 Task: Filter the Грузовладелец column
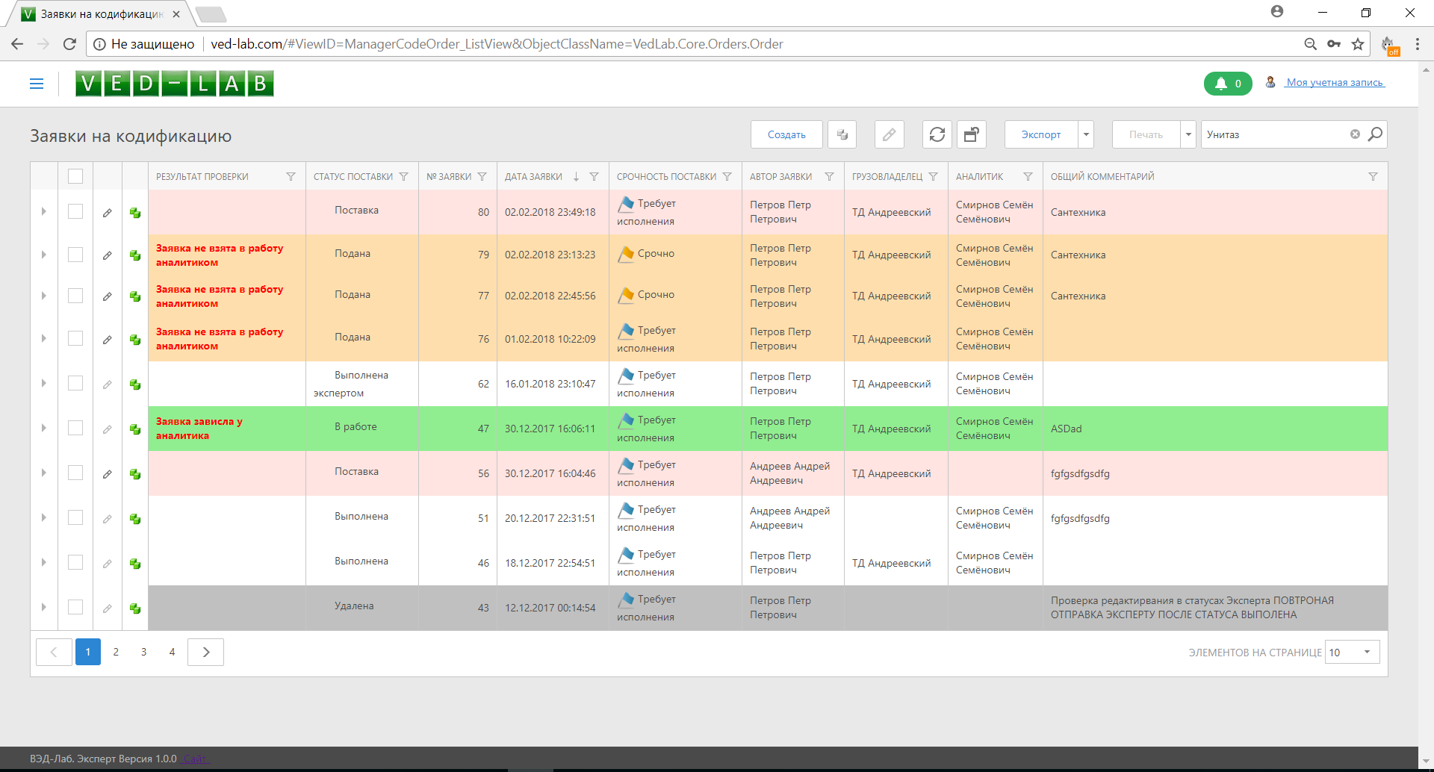[933, 177]
